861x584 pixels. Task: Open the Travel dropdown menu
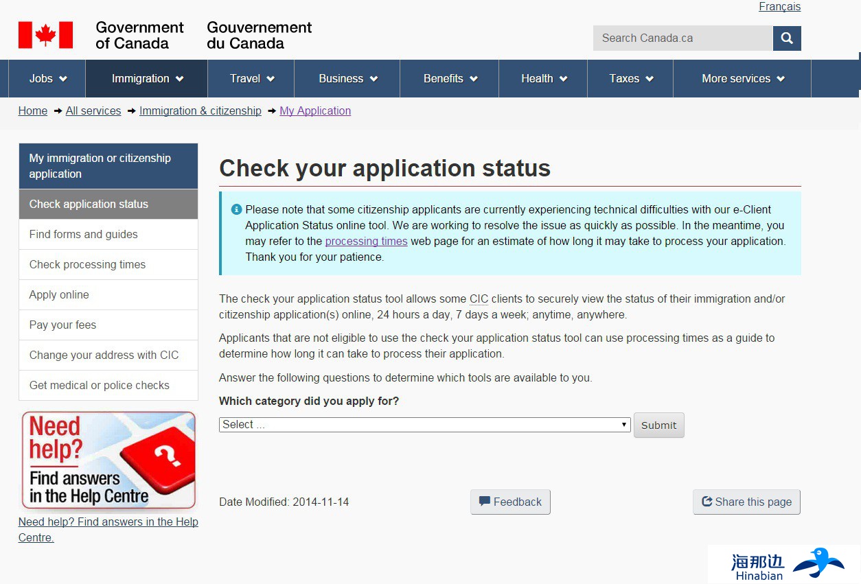(251, 79)
